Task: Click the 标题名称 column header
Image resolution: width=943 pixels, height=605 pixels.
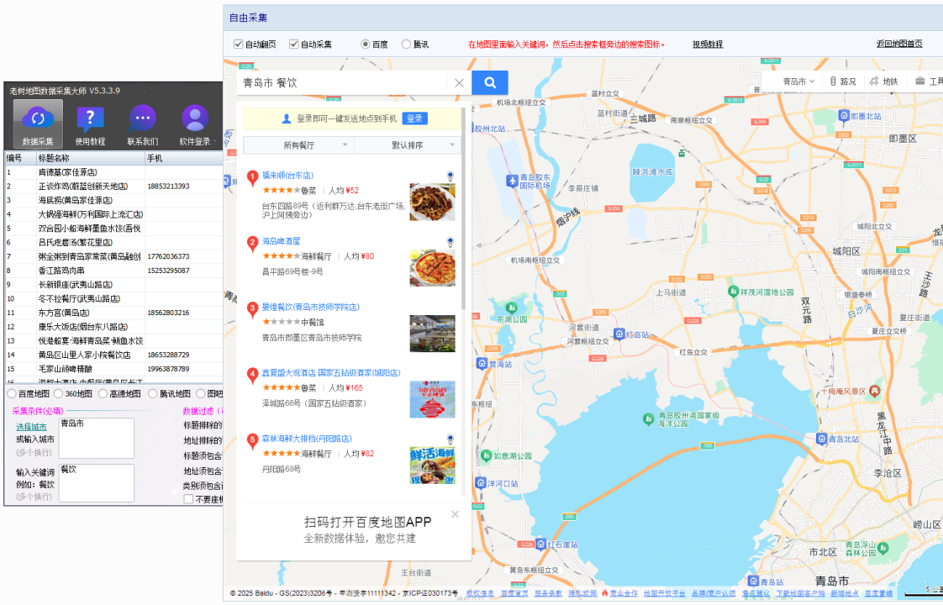Action: tap(90, 158)
